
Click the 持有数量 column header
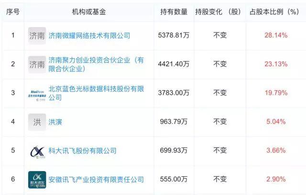[174, 11]
